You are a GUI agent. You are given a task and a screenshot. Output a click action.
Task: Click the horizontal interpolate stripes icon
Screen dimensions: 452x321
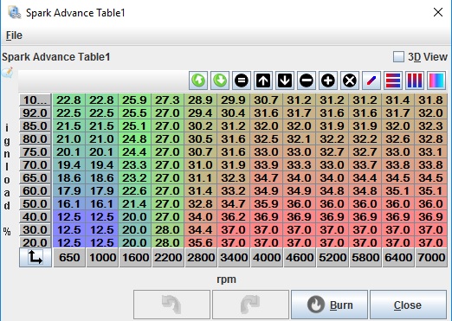point(393,80)
